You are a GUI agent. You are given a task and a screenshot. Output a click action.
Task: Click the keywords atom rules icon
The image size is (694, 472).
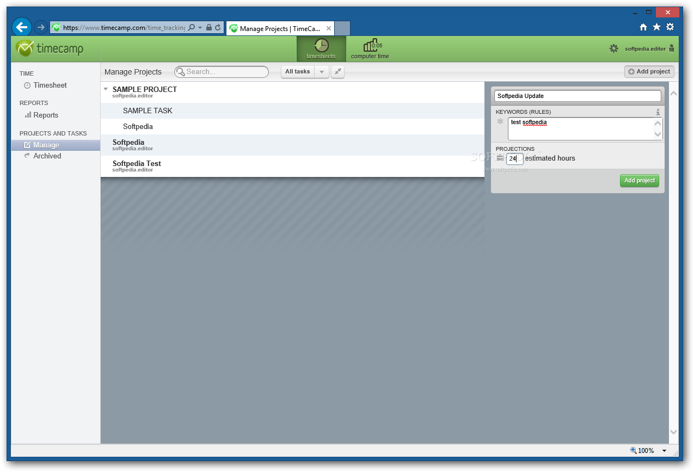[x=500, y=121]
